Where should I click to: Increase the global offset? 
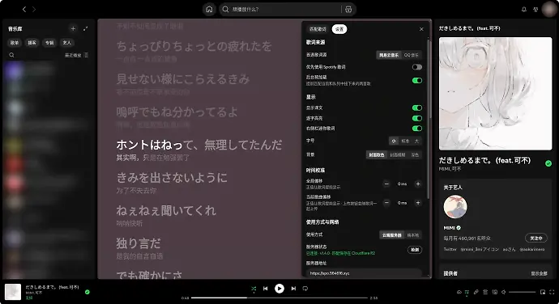tap(418, 184)
